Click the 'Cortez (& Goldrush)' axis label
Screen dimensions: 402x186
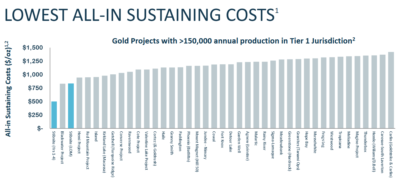[x=155, y=148]
